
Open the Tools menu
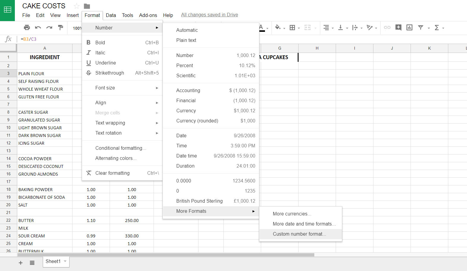[127, 15]
